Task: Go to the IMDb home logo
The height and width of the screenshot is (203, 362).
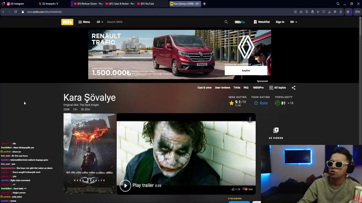Action: (67, 22)
